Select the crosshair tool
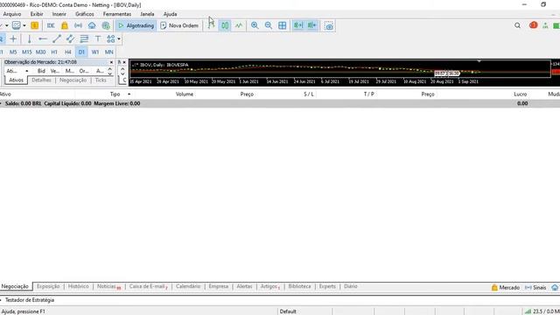The height and width of the screenshot is (315, 560). pos(13,38)
